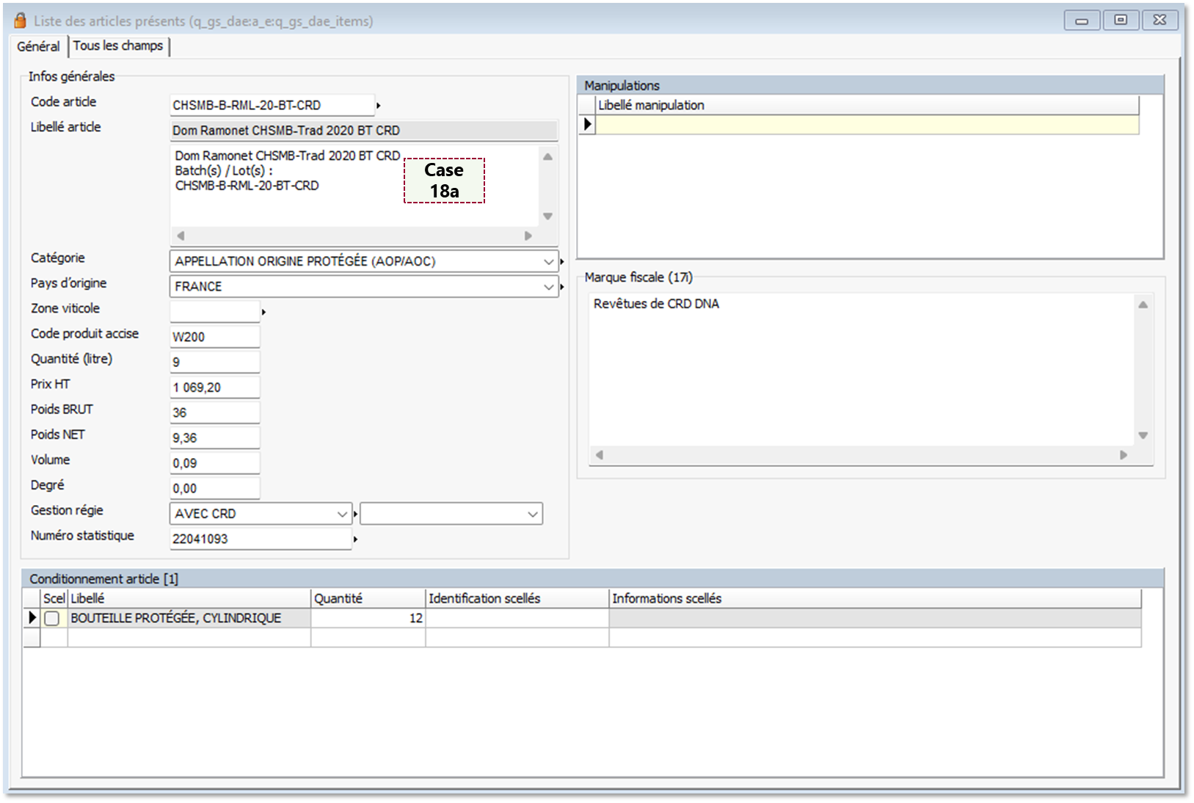Screen dimensions: 1194x803
Task: Click arrow icon right of Pays d'origine
Action: 562,287
